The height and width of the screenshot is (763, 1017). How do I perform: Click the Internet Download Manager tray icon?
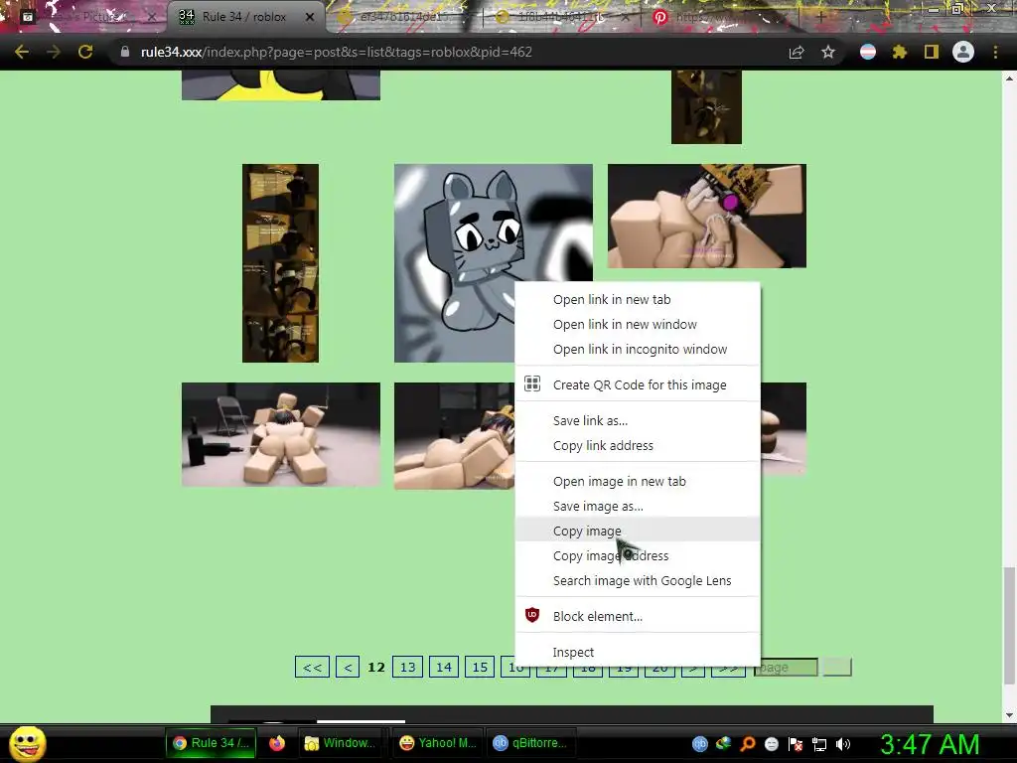tap(723, 744)
